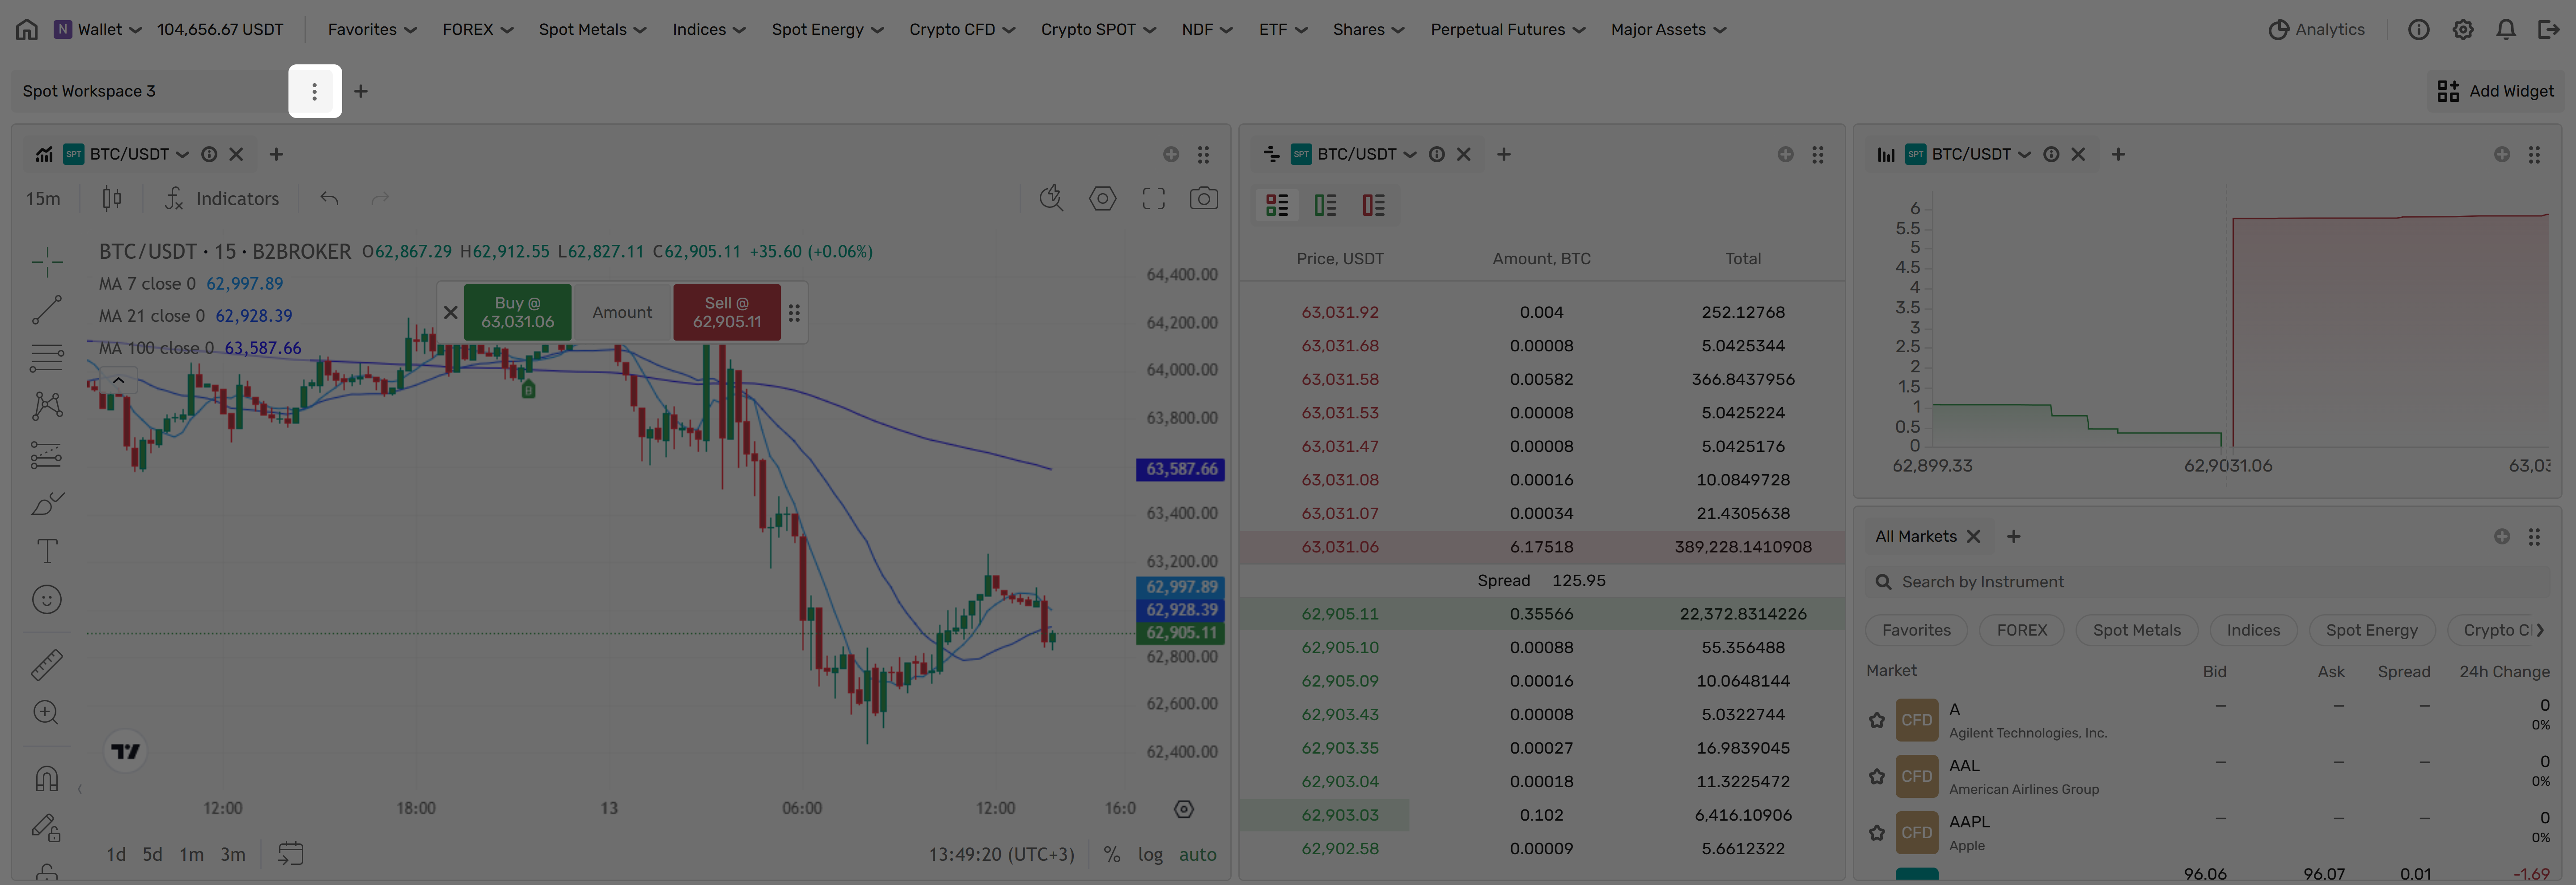
Task: Undo the last chart action
Action: [329, 199]
